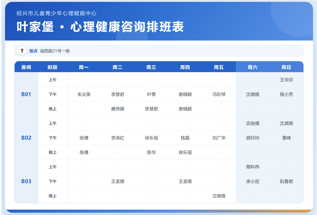
Task: Click the title 叶家堡 · 心理健康咨询排班表
Action: point(100,27)
